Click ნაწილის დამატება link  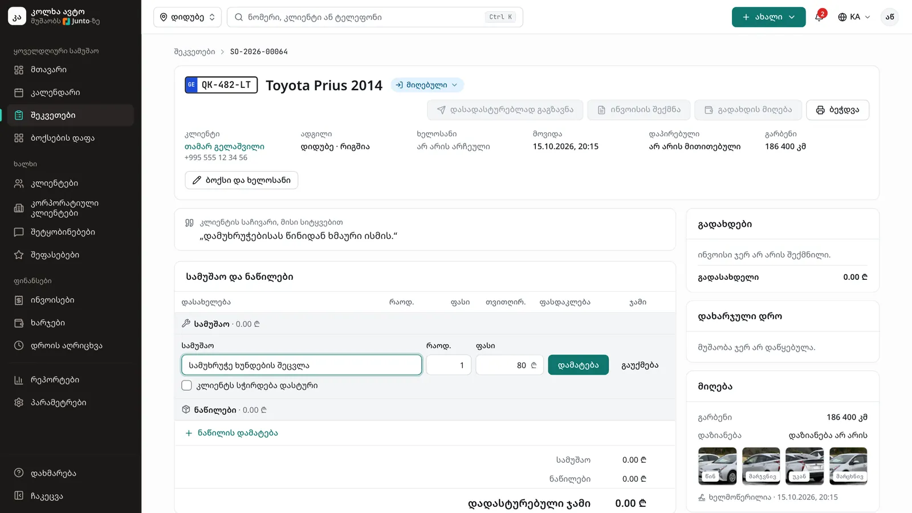231,433
